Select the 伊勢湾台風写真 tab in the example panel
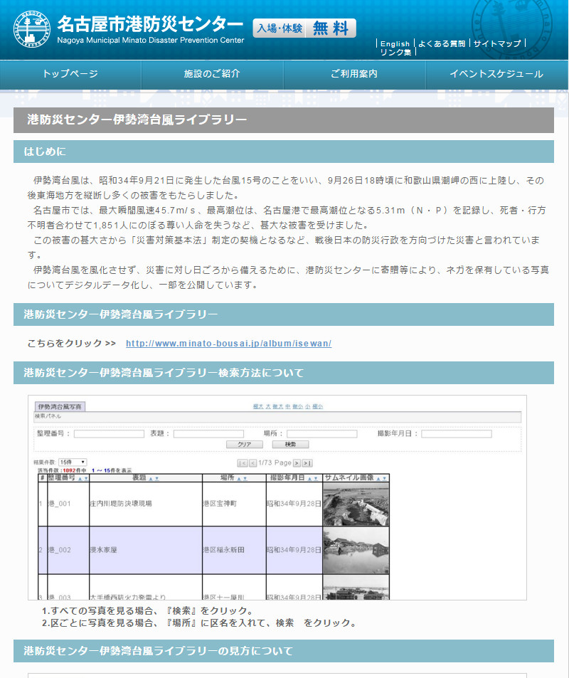The image size is (569, 678). coord(60,406)
